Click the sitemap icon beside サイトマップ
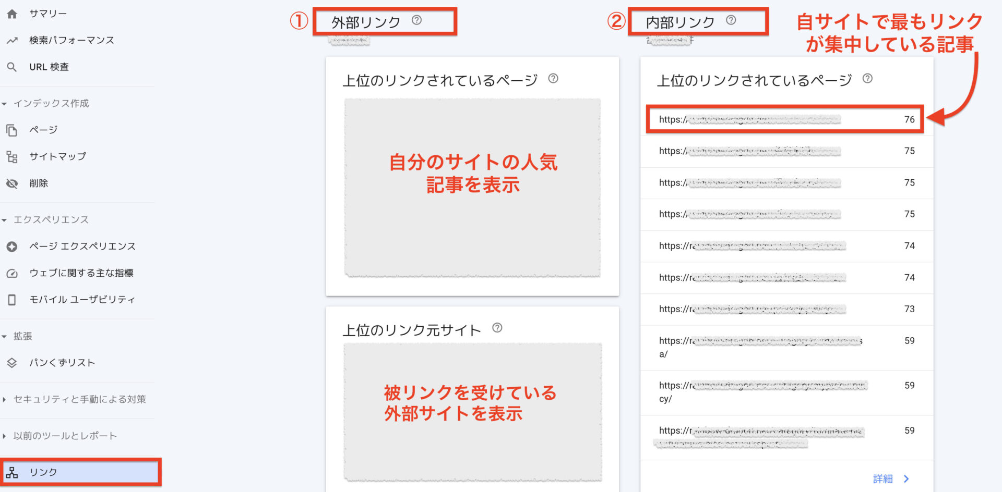 pyautogui.click(x=12, y=157)
